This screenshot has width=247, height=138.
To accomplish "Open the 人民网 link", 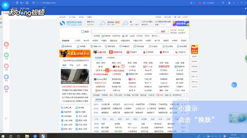I will click(x=77, y=41).
